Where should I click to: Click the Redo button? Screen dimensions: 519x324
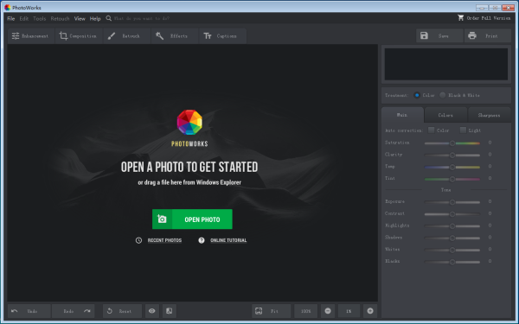(x=74, y=311)
